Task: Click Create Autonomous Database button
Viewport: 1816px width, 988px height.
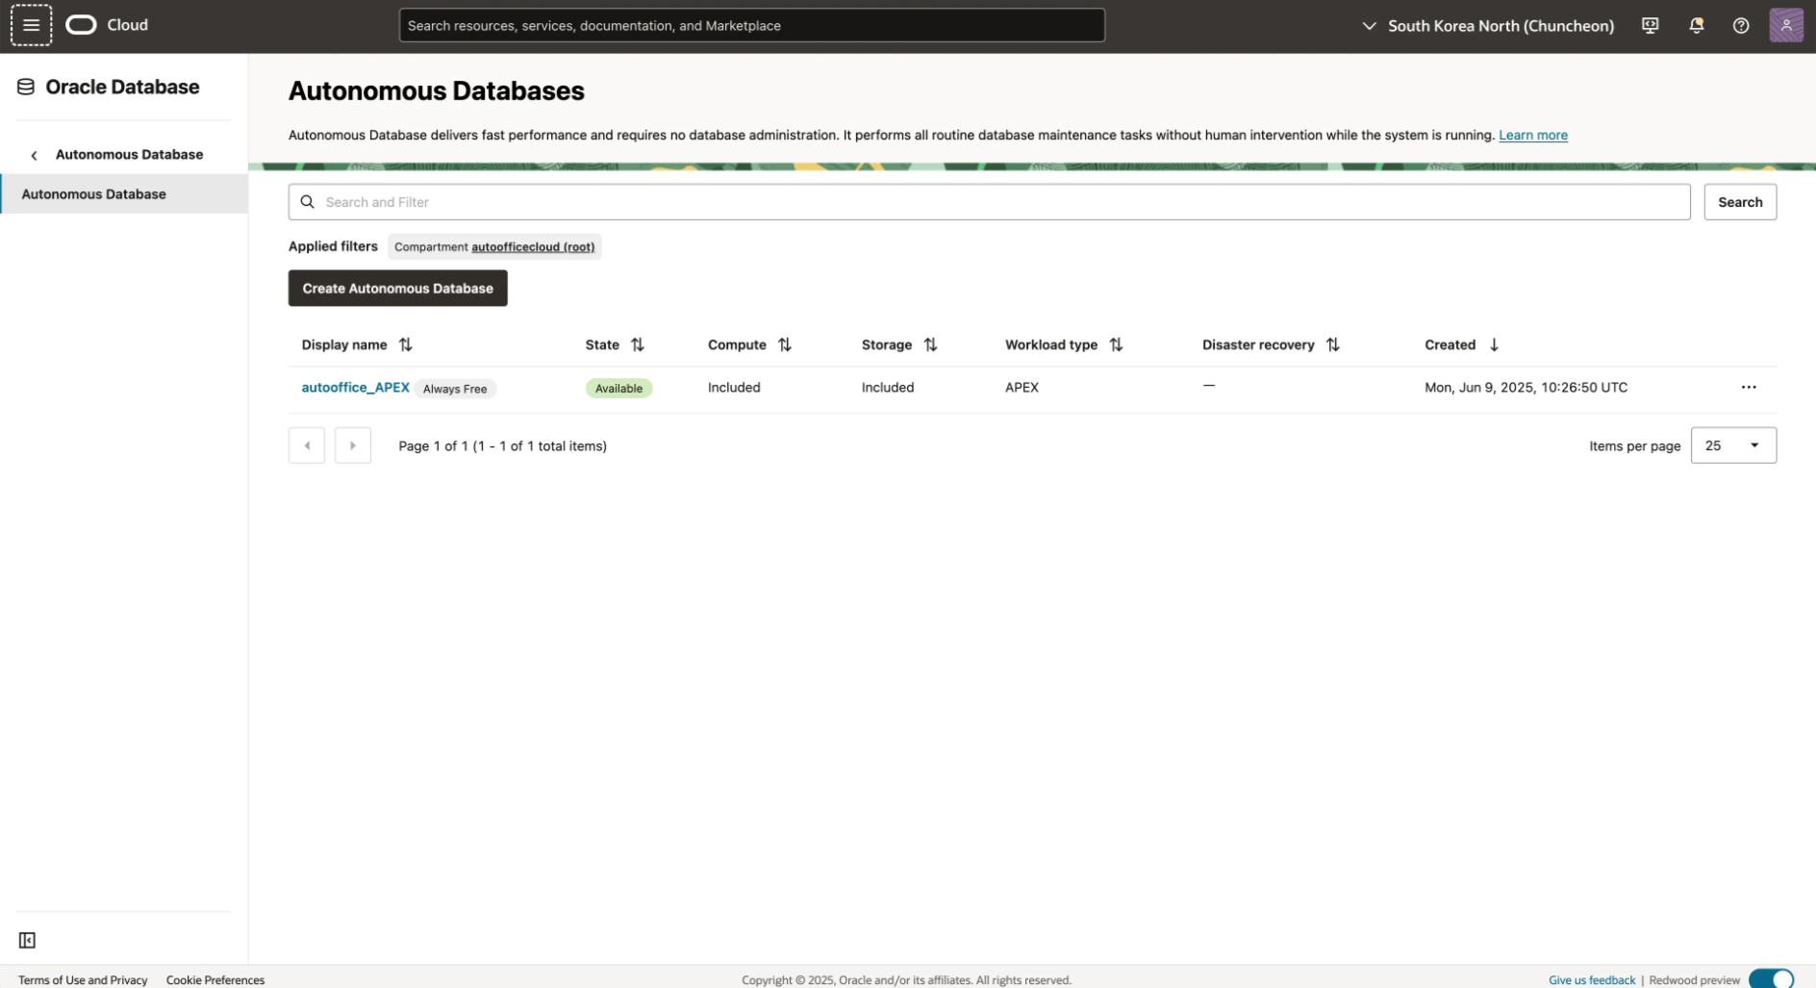Action: click(x=397, y=289)
